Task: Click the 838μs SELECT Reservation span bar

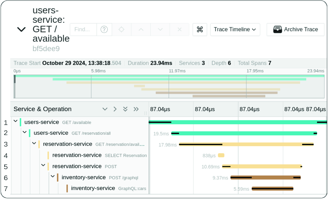Action: 221,156
